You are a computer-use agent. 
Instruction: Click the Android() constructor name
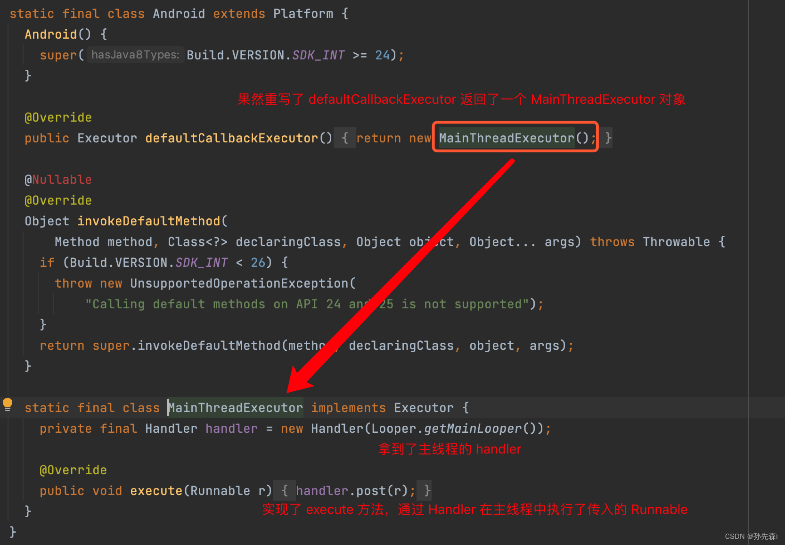[x=51, y=34]
